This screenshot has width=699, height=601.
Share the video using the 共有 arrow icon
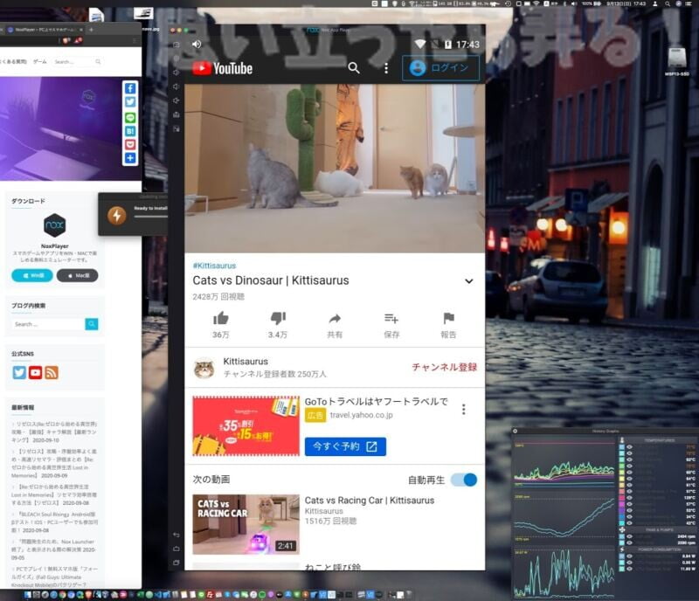[x=335, y=318]
